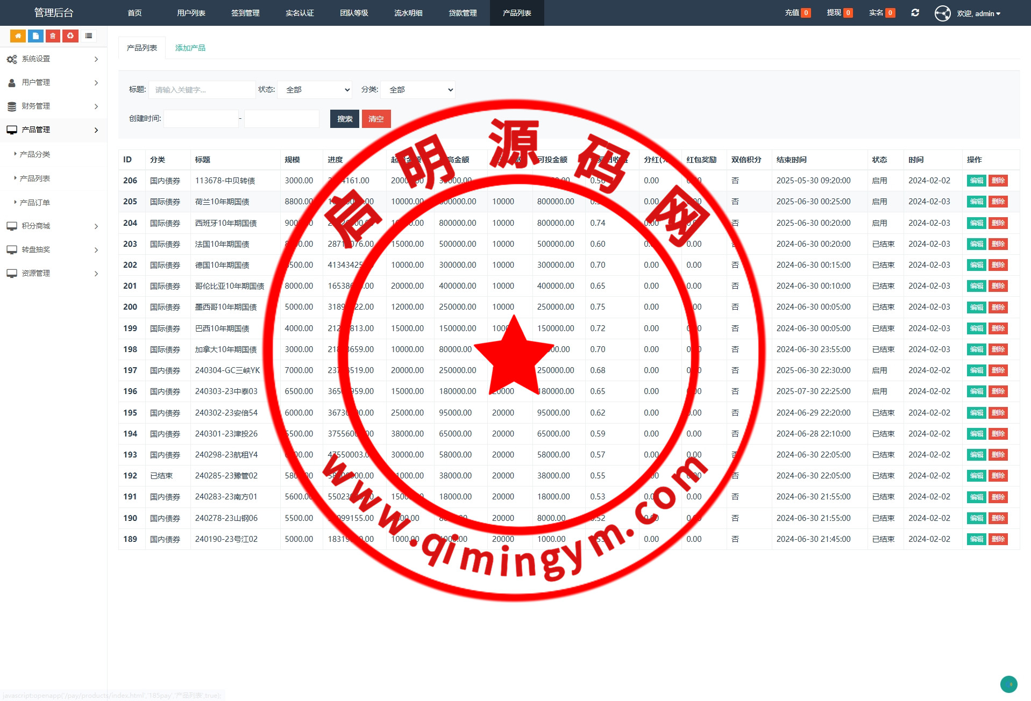Expand the 财务管理 sidebar menu
The height and width of the screenshot is (701, 1031).
pyautogui.click(x=53, y=106)
